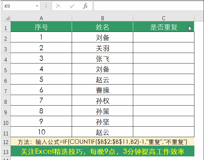The image size is (204, 160).
Task: Select row 8 header
Action: (6, 100)
